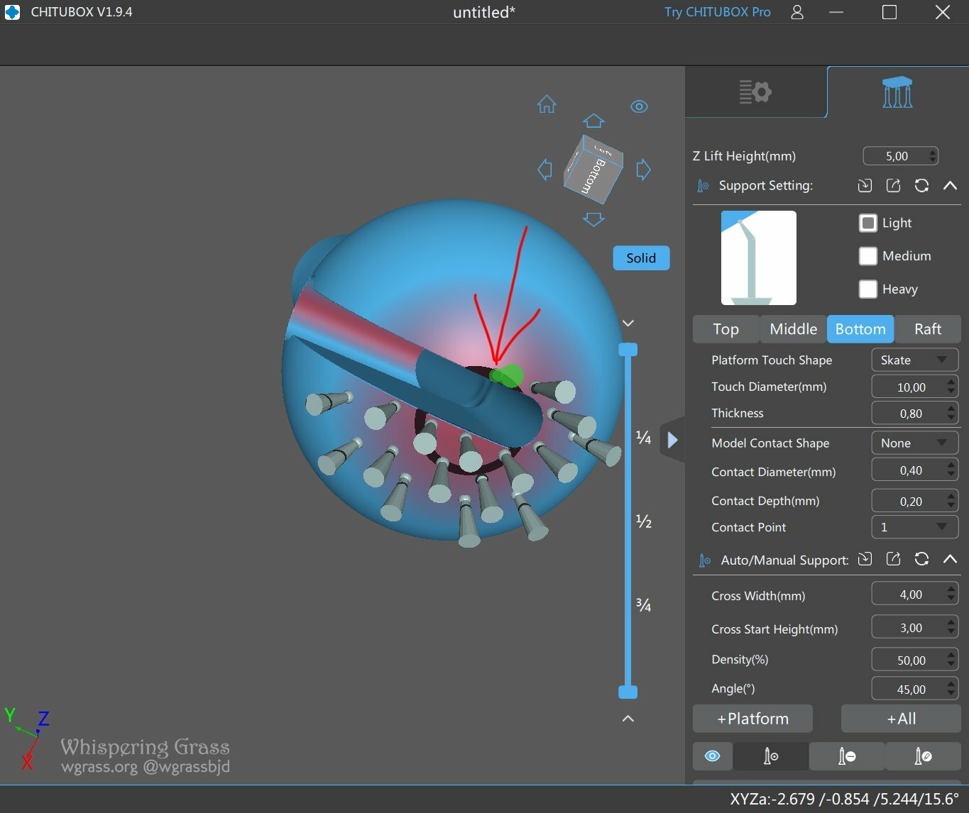The height and width of the screenshot is (813, 969).
Task: Click the Bottom orientation cube
Action: click(594, 170)
